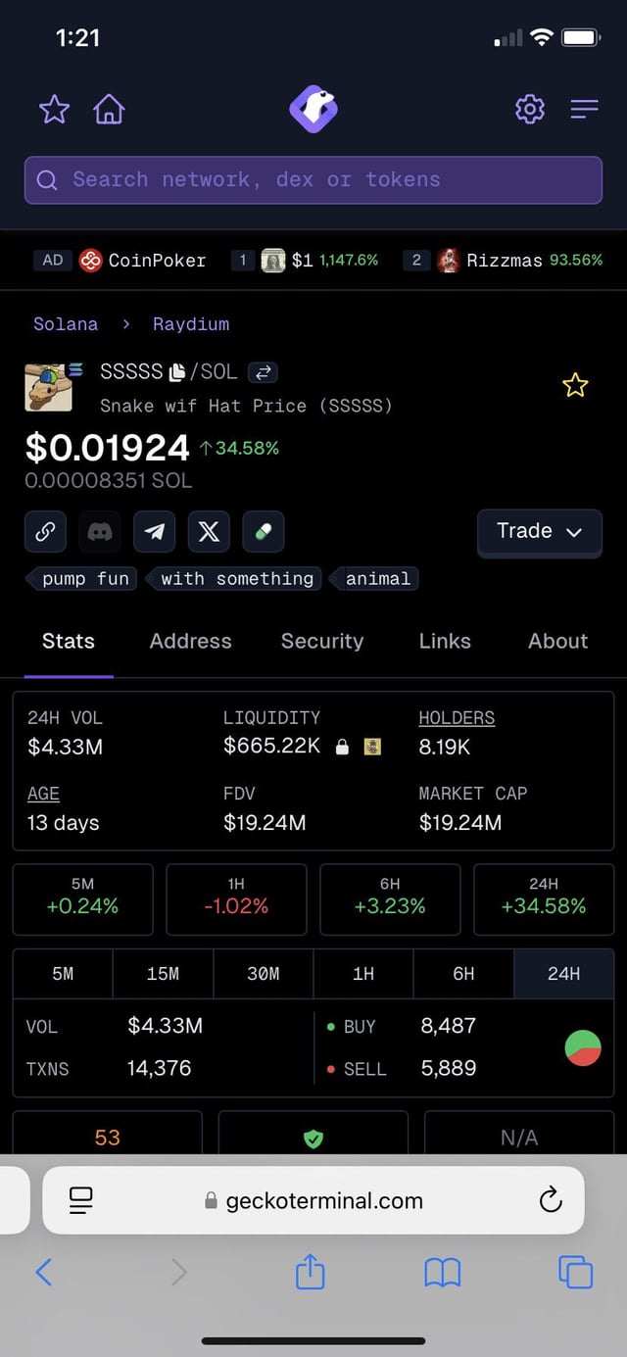Click the buy/sell ratio pie chart
Viewport: 627px width, 1357px height.
click(583, 1047)
